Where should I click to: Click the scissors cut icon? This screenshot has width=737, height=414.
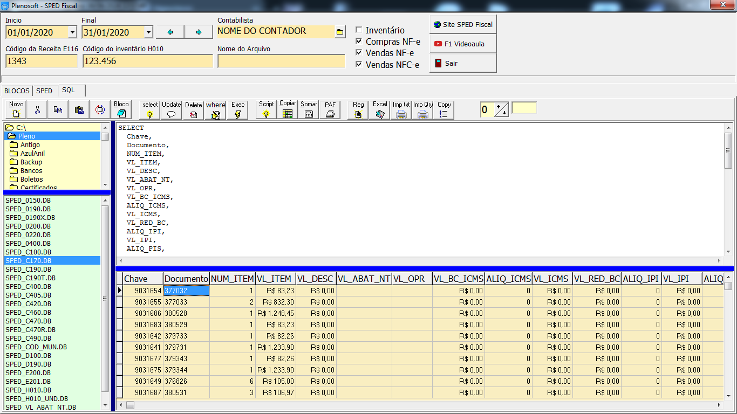point(37,109)
